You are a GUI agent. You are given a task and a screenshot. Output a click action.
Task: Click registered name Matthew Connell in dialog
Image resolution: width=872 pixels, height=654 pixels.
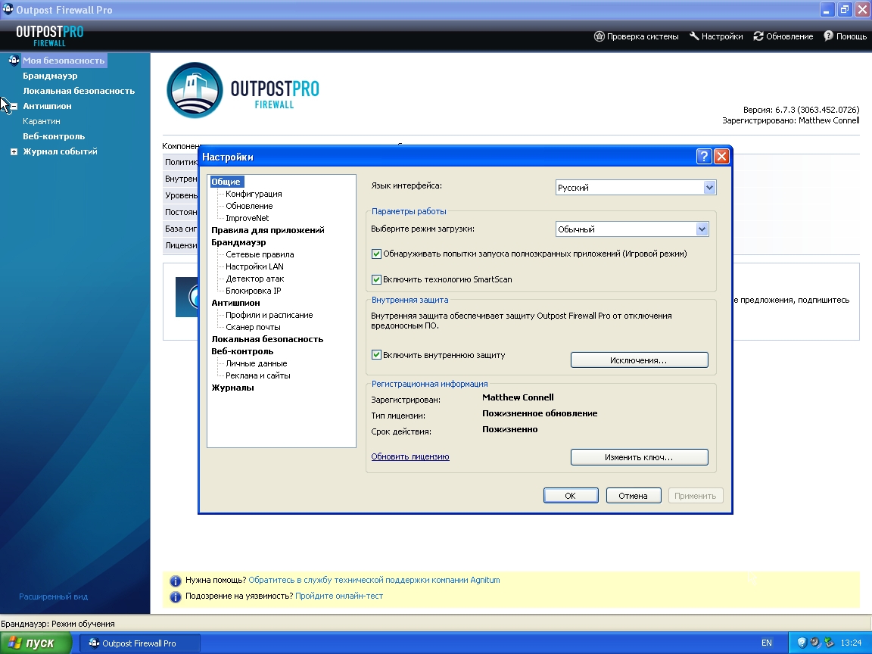(518, 397)
